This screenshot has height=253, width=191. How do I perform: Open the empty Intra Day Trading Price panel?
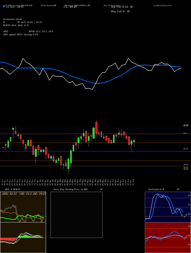76,215
